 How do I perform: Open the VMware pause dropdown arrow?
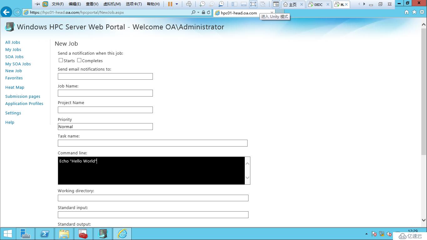pos(177,4)
